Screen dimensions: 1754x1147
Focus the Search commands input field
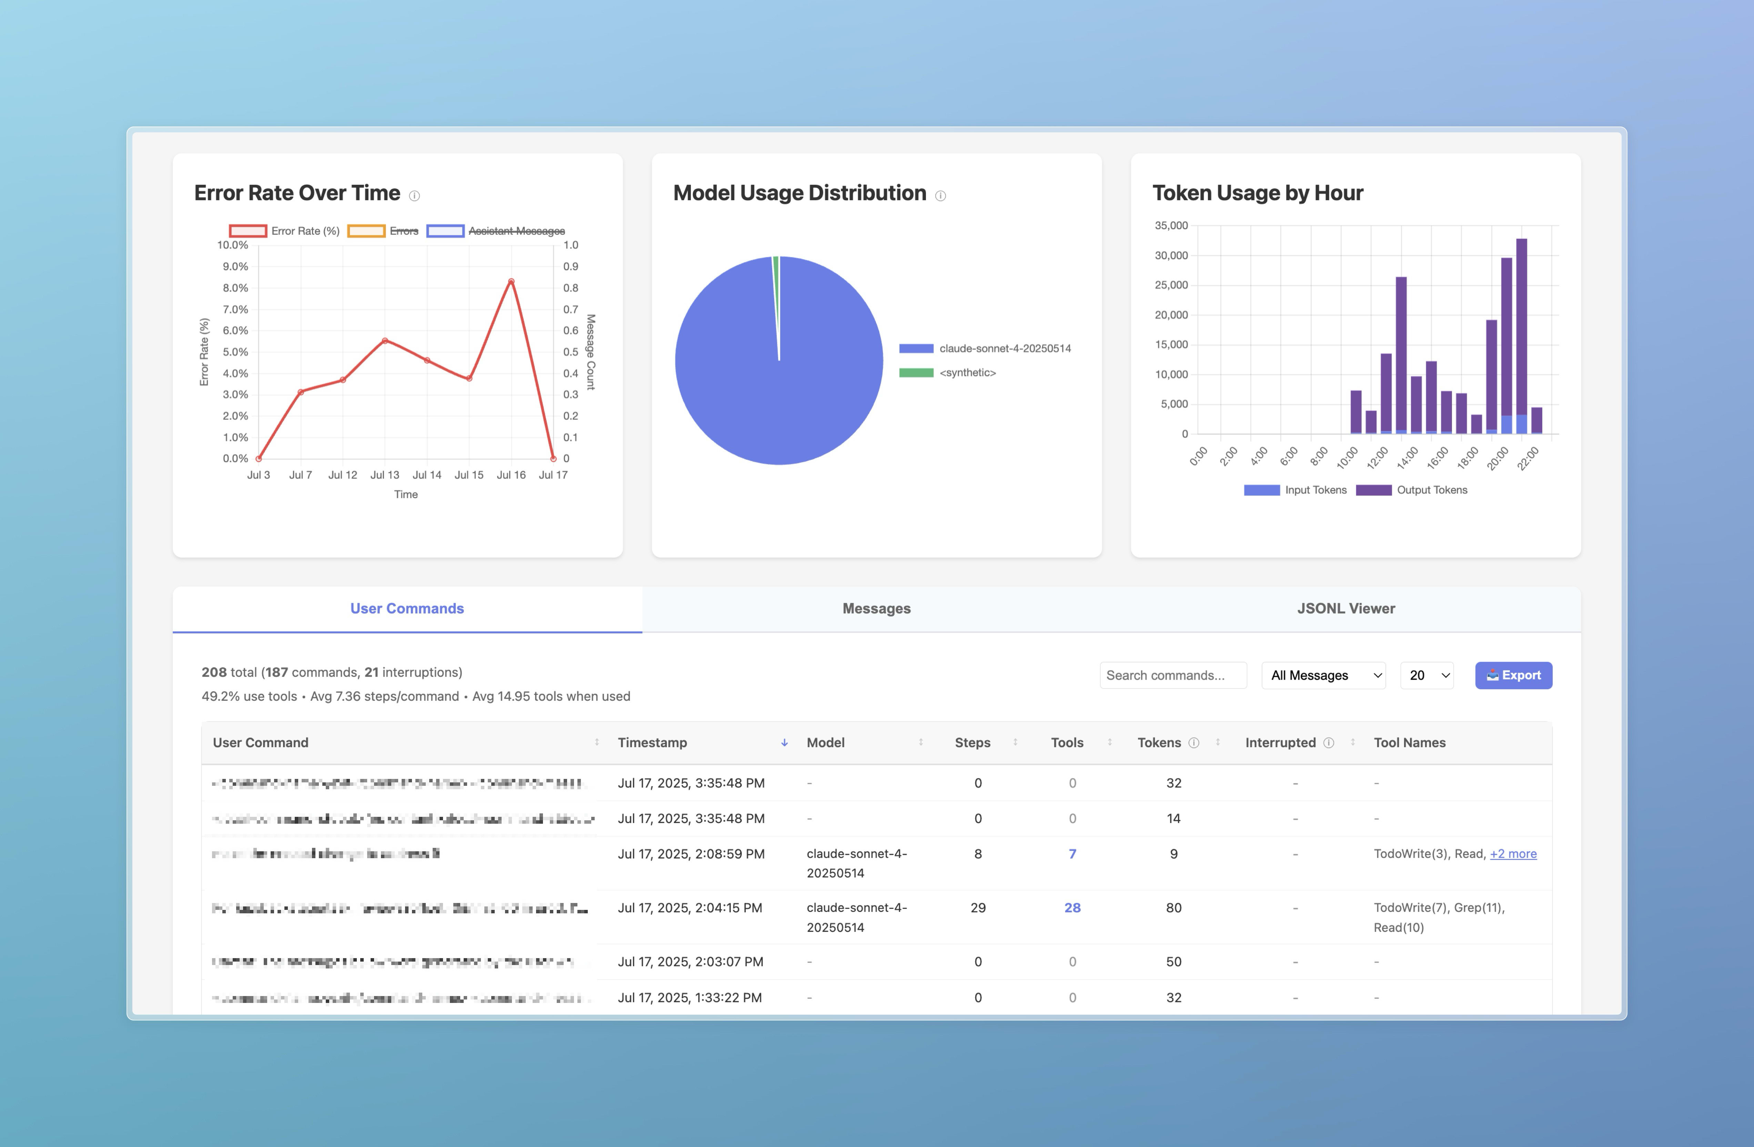click(x=1173, y=676)
